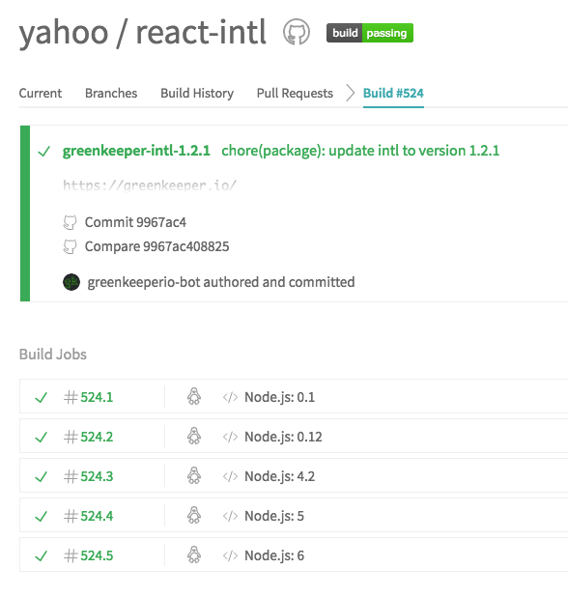The height and width of the screenshot is (597, 568).
Task: Open the Build History tab
Action: coord(197,94)
